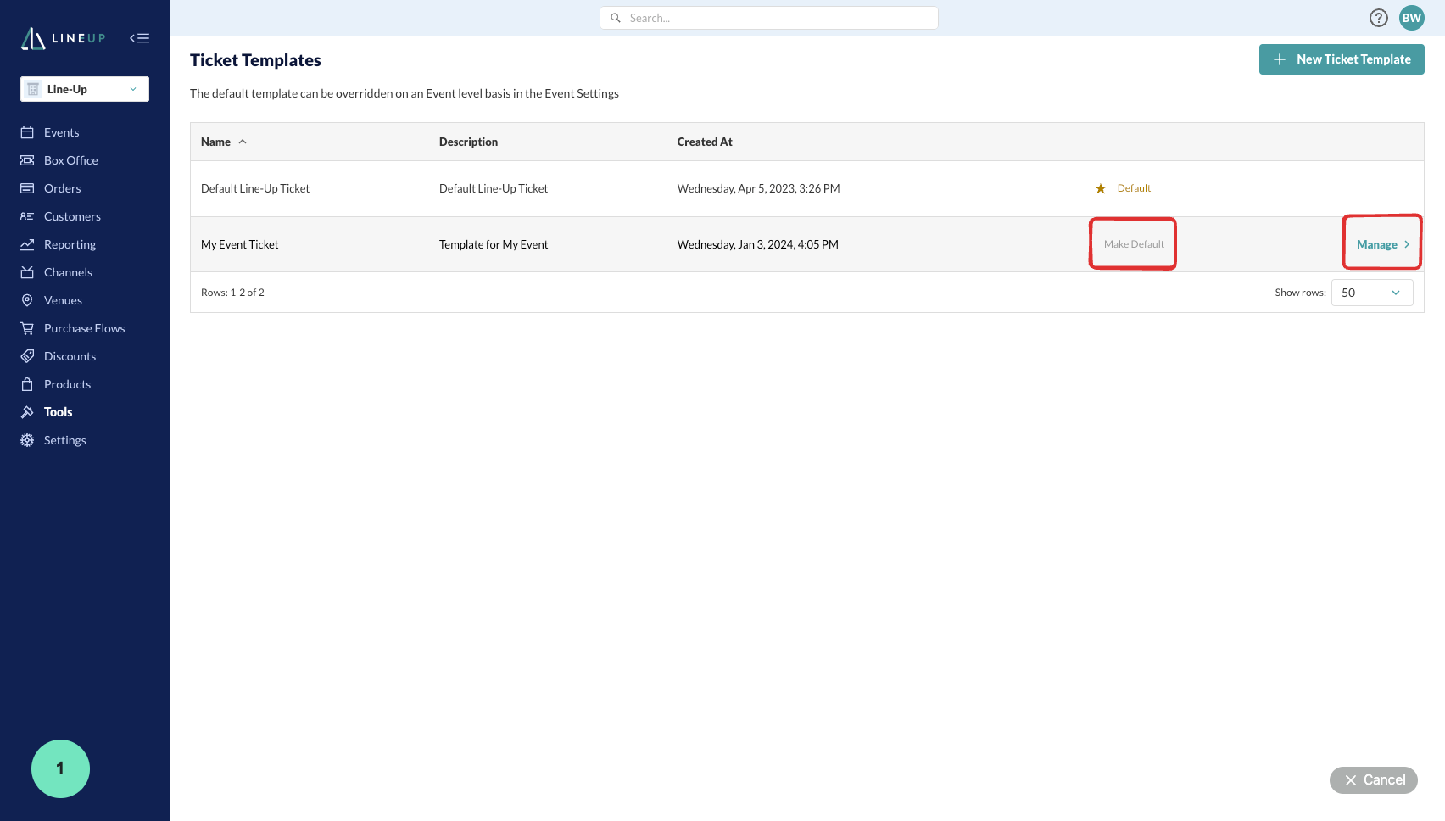
Task: Click the plus icon on New Ticket Template
Action: click(x=1280, y=59)
